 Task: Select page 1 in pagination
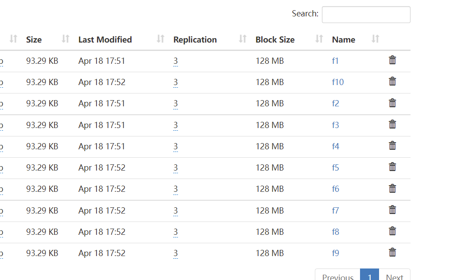click(369, 276)
